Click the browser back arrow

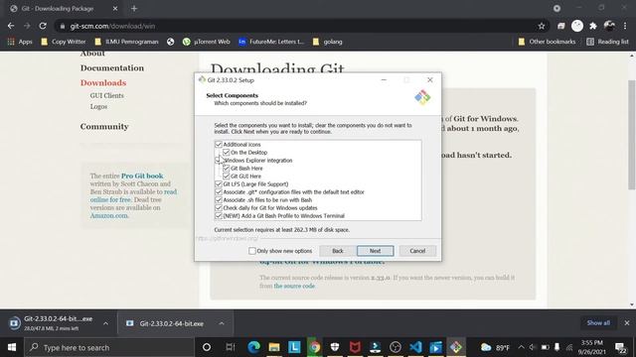click(11, 26)
